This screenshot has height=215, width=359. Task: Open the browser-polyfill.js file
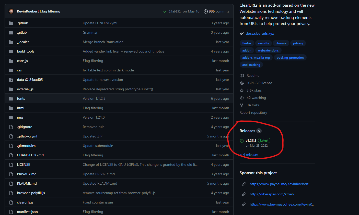point(31,193)
